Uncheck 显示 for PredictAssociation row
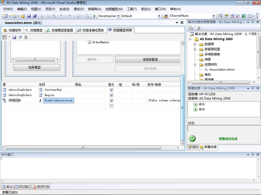 point(112,101)
